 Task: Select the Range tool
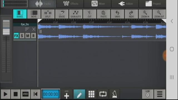tap(20, 14)
